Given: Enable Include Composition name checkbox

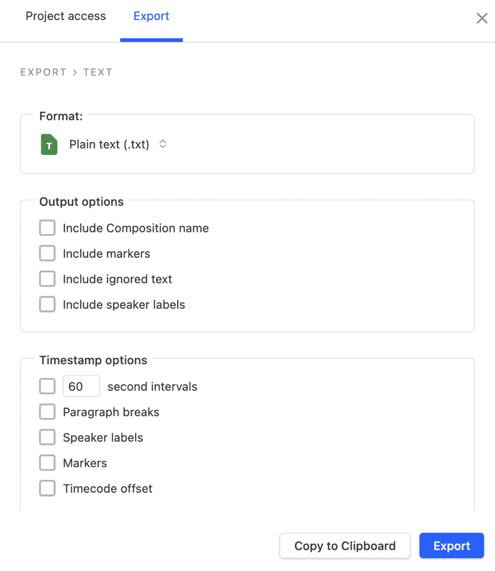Looking at the screenshot, I should [47, 228].
